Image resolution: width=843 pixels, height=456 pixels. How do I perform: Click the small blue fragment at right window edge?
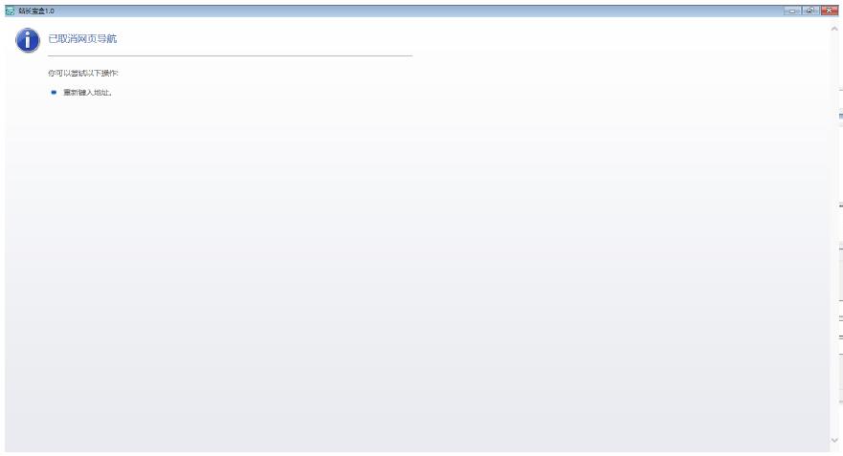point(841,116)
